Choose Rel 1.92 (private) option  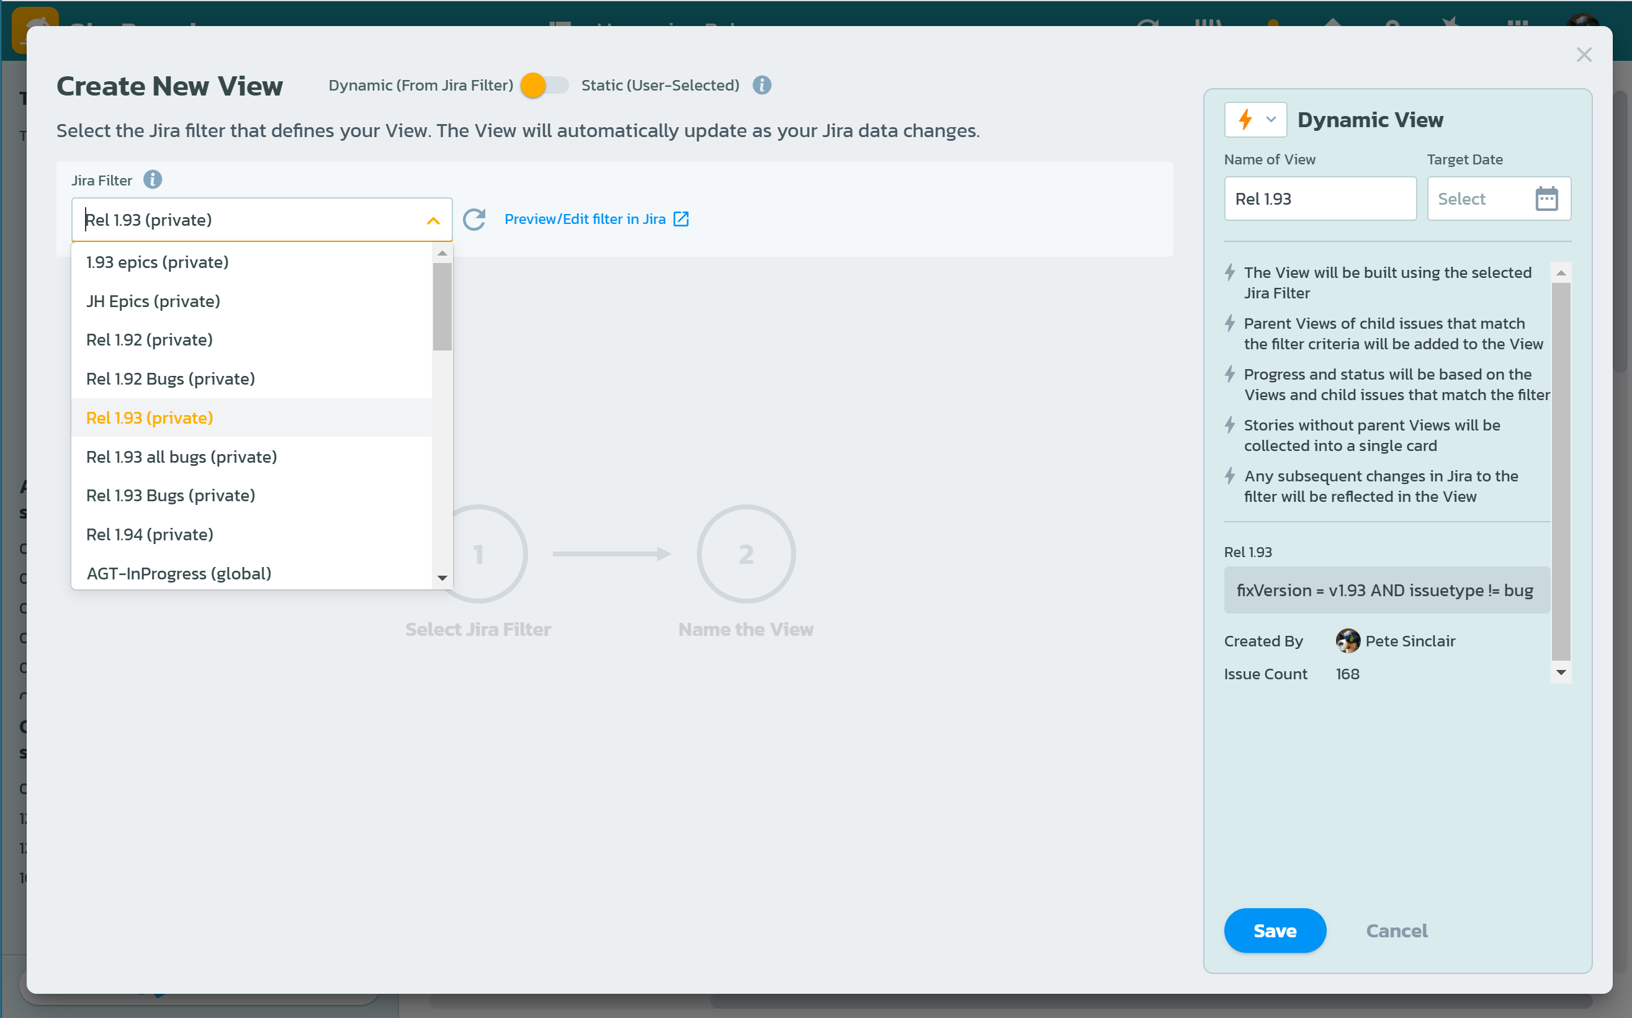pos(252,339)
